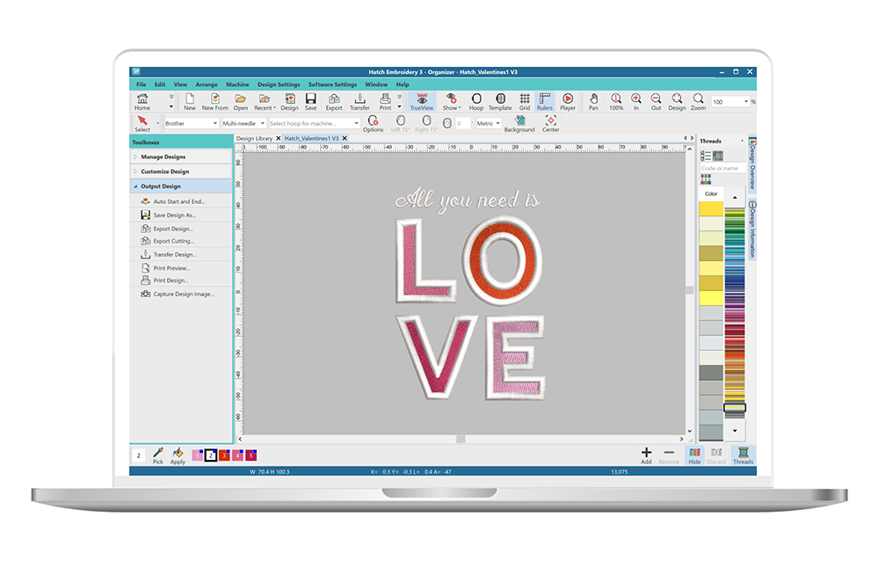Viewport: 879px width, 561px height.
Task: Click the Hoop tool icon
Action: [x=476, y=101]
